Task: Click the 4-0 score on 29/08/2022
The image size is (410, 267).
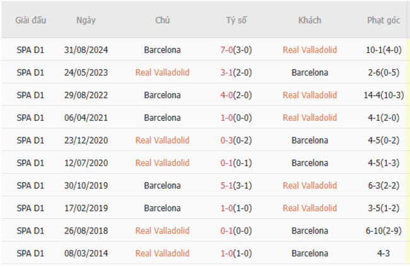Action: pos(228,95)
